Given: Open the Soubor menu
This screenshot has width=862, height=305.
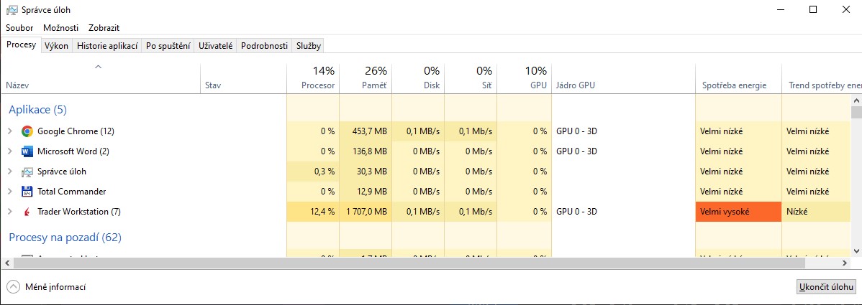Looking at the screenshot, I should [x=19, y=28].
